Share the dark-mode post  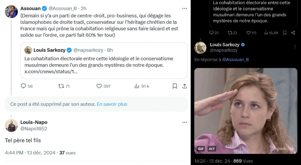(293, 33)
